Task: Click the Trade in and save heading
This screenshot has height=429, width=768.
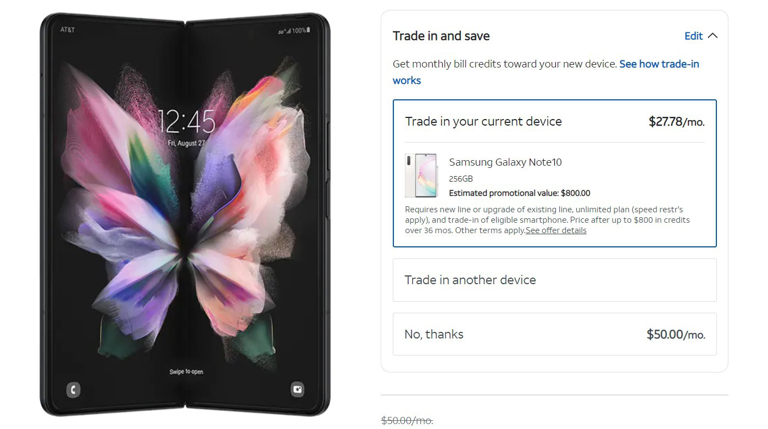Action: (x=441, y=36)
